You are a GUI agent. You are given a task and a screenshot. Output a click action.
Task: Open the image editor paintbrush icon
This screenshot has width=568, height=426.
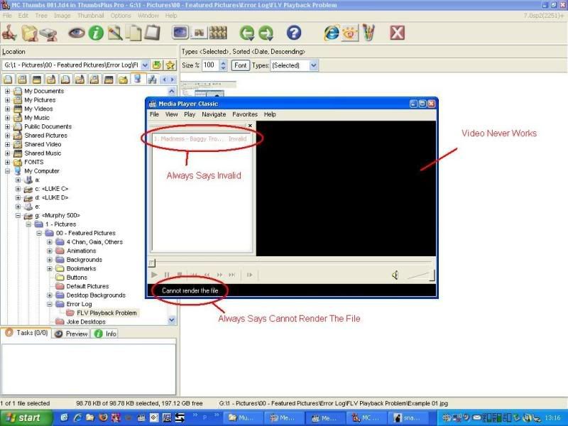[x=115, y=33]
